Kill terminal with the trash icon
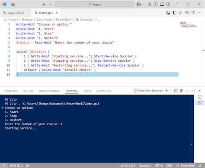Viewport: 205px width, 168px height. 181,91
